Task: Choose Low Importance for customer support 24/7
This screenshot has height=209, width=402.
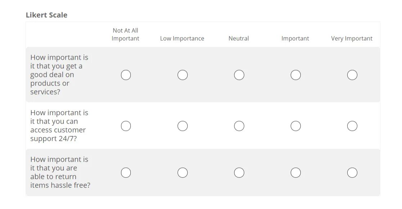Action: click(183, 126)
